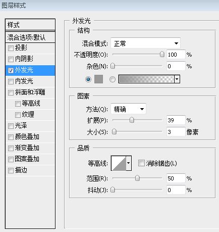Viewport: 219px width, 232px height.
Task: Expand the gradient picker dropdown arrow
Action: 177,79
